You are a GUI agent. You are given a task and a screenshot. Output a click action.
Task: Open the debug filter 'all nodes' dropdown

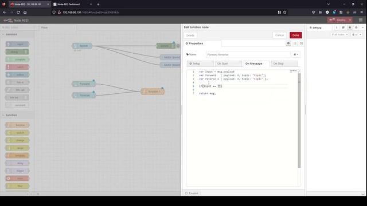pos(339,34)
